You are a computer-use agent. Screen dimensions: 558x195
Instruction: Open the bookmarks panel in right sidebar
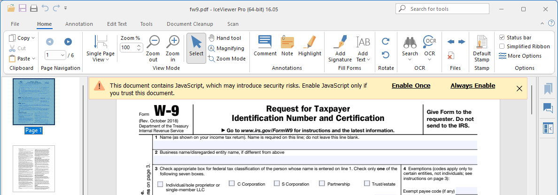pyautogui.click(x=548, y=89)
